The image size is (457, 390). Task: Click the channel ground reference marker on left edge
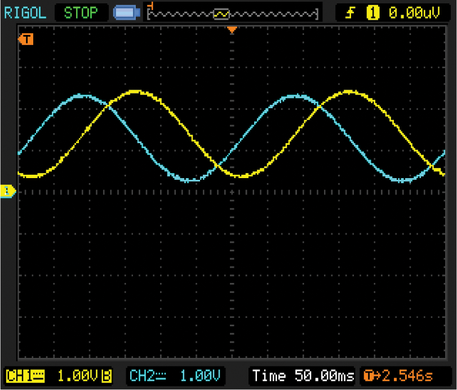click(x=8, y=192)
